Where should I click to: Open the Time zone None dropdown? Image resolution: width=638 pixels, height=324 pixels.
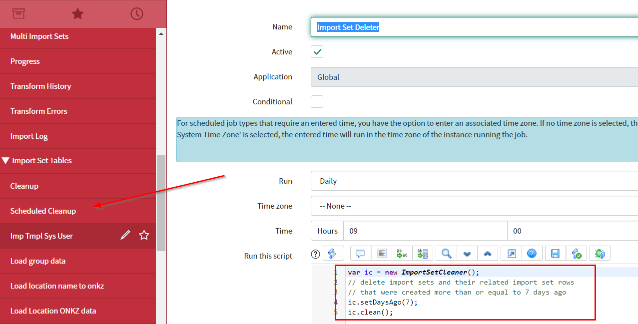pyautogui.click(x=450, y=206)
